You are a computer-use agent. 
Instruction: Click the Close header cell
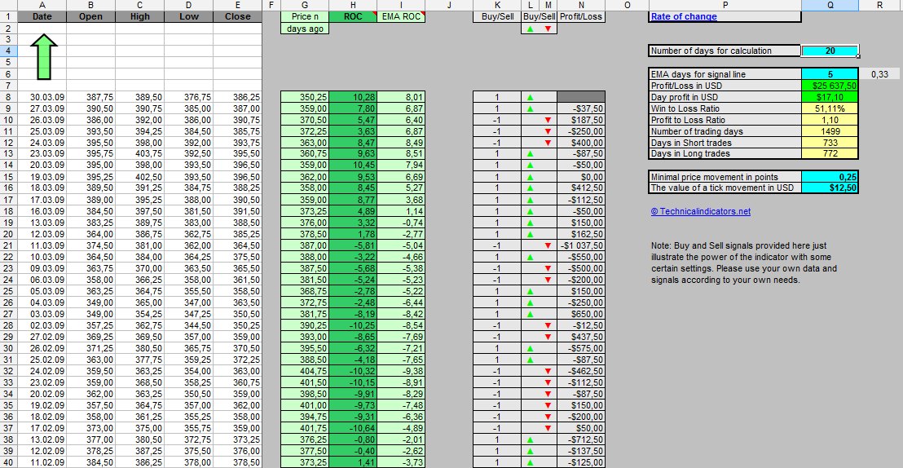click(237, 16)
